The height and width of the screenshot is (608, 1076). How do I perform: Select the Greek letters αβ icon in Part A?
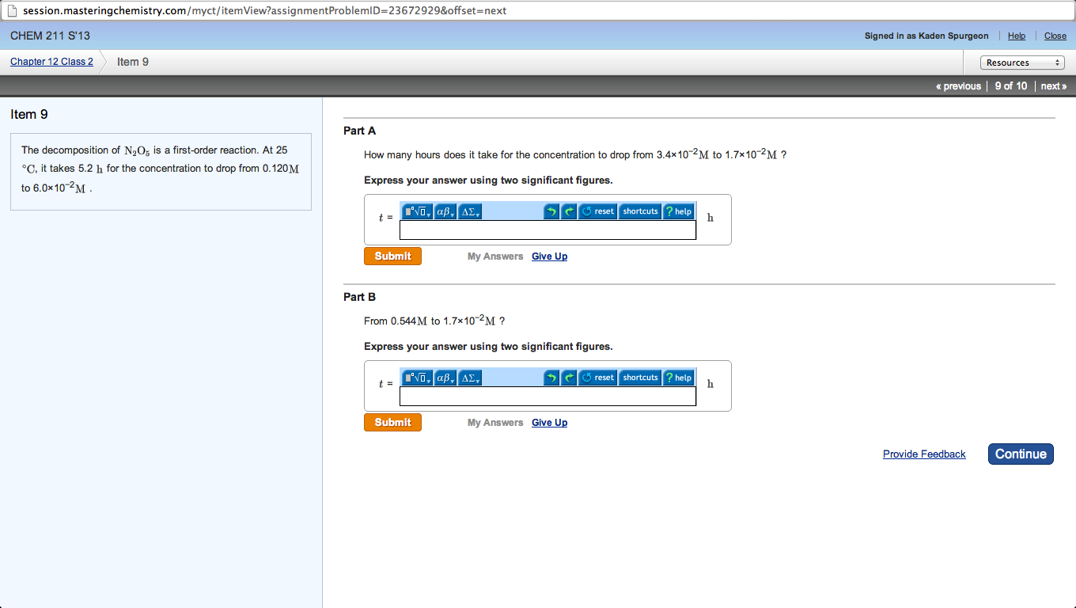click(441, 211)
